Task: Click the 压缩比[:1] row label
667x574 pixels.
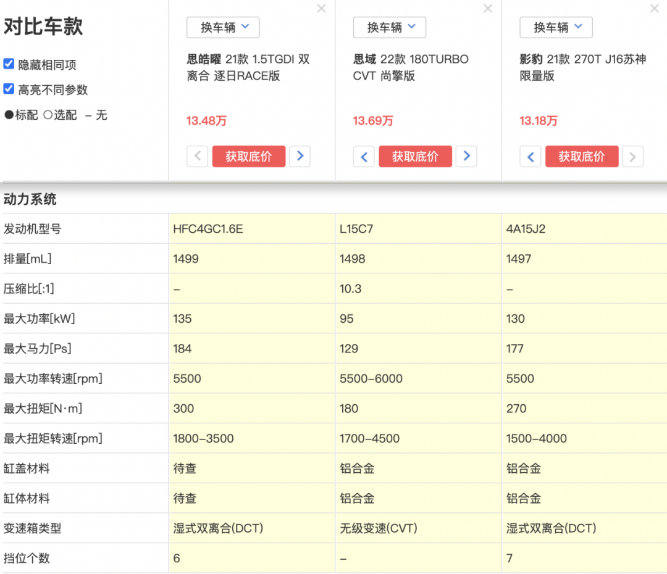Action: [x=28, y=289]
